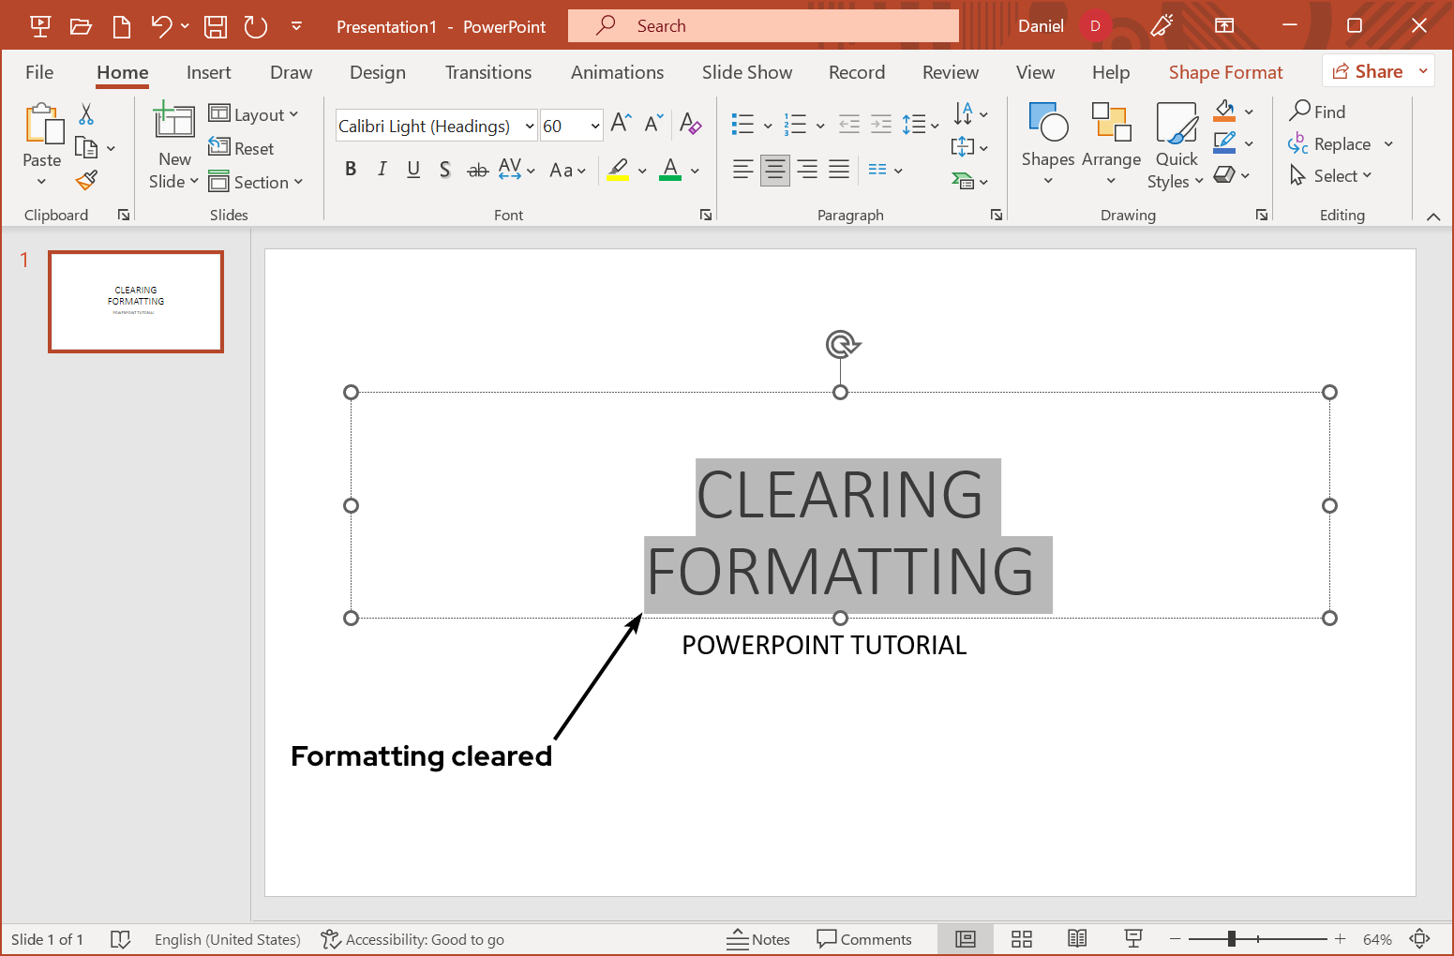Toggle bold formatting

pos(351,170)
